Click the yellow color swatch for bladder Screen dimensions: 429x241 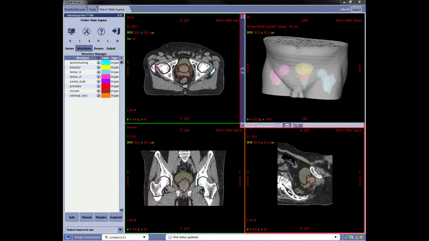click(x=106, y=67)
